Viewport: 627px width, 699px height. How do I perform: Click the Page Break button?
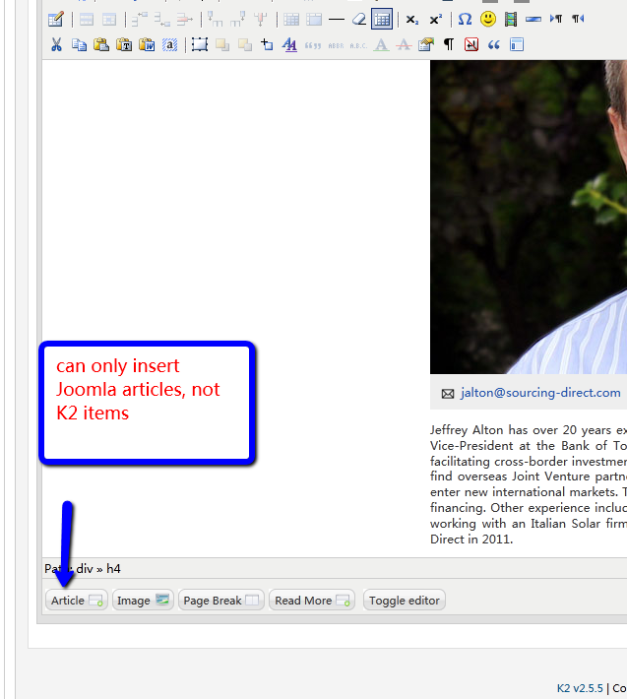click(x=221, y=600)
